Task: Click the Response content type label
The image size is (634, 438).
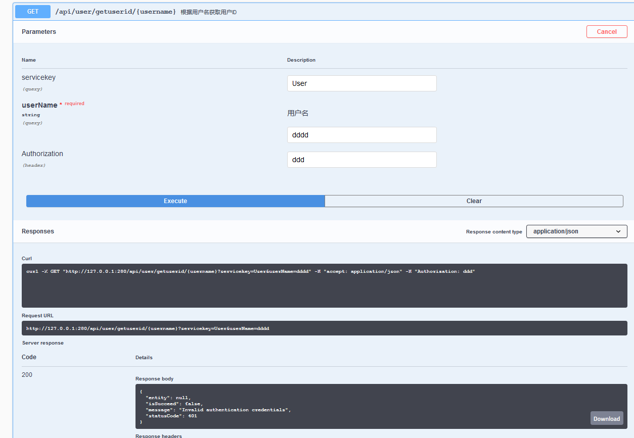Action: 494,232
